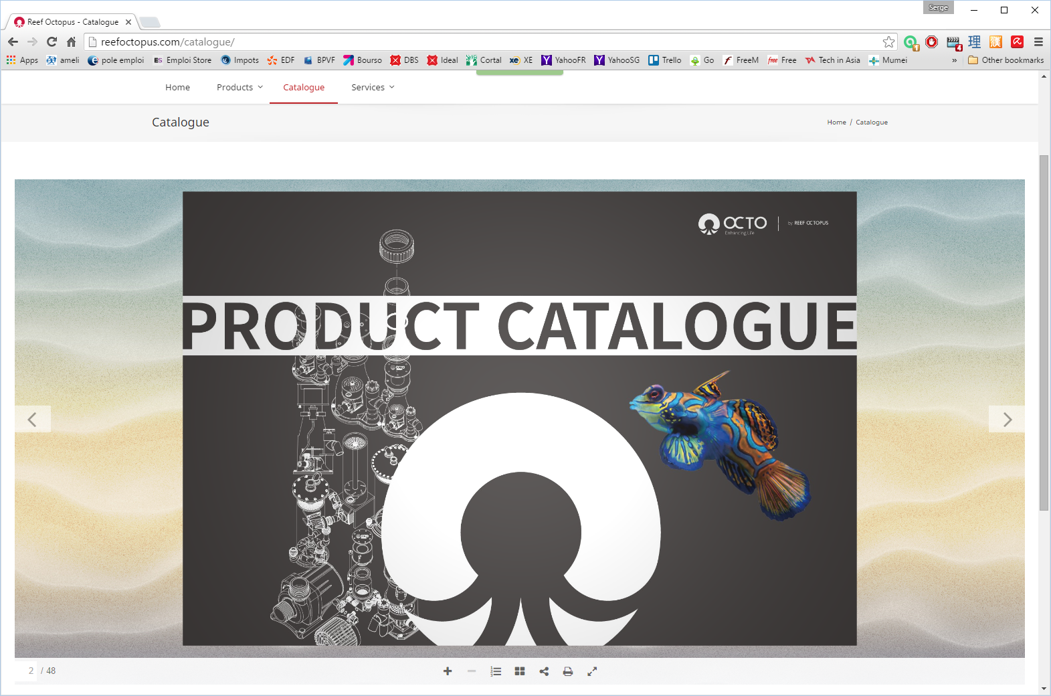1051x696 pixels.
Task: Click blue Chinese character extension icon
Action: (x=975, y=41)
